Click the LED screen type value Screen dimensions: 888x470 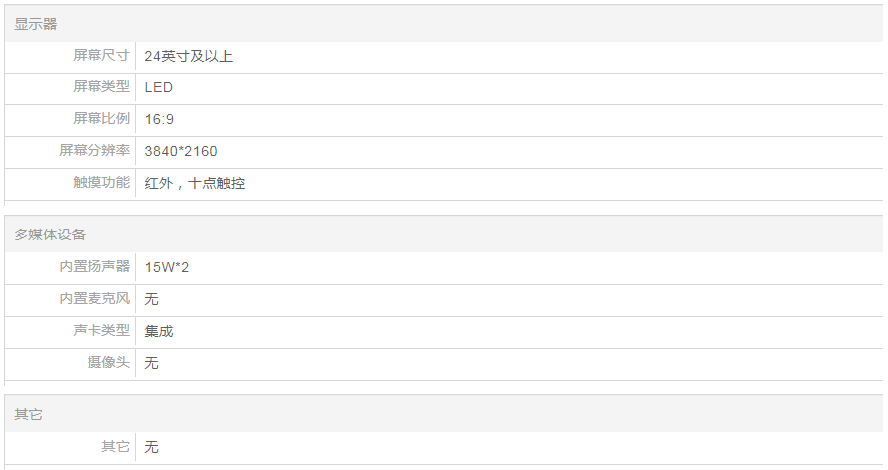click(159, 87)
